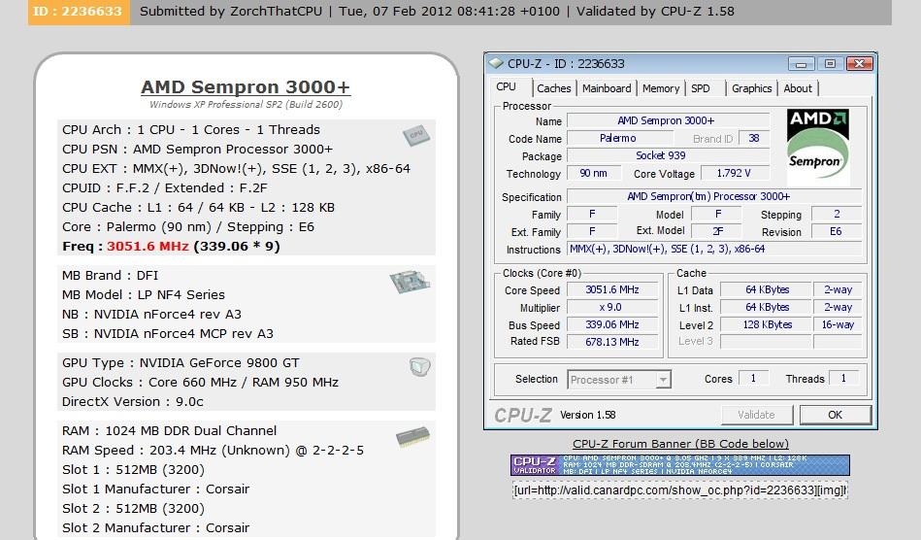Click the CPU-Z title bar app icon
The image size is (921, 540).
496,63
